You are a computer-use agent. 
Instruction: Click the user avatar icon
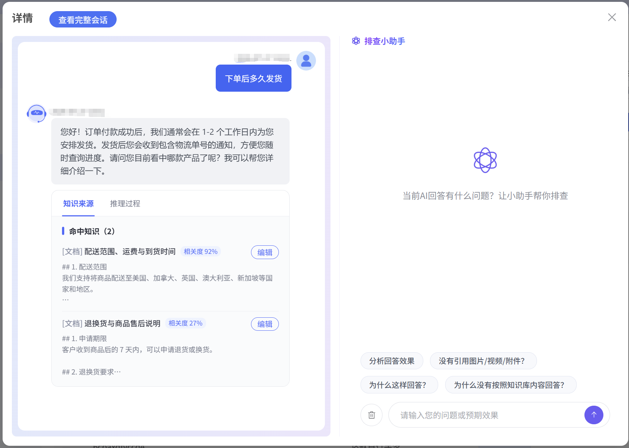[306, 61]
